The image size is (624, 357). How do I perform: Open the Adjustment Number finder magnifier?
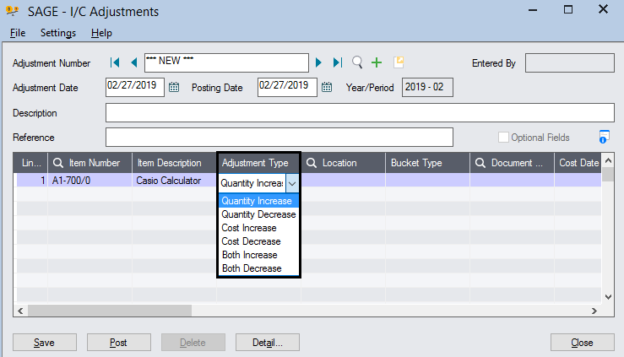click(357, 62)
